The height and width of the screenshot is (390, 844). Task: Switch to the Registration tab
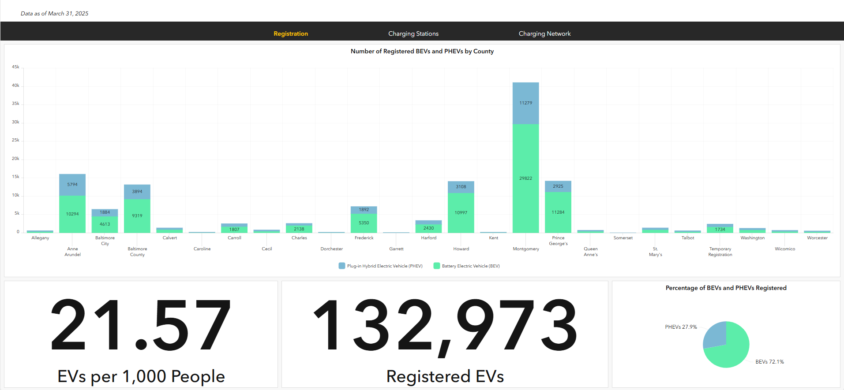pos(290,33)
